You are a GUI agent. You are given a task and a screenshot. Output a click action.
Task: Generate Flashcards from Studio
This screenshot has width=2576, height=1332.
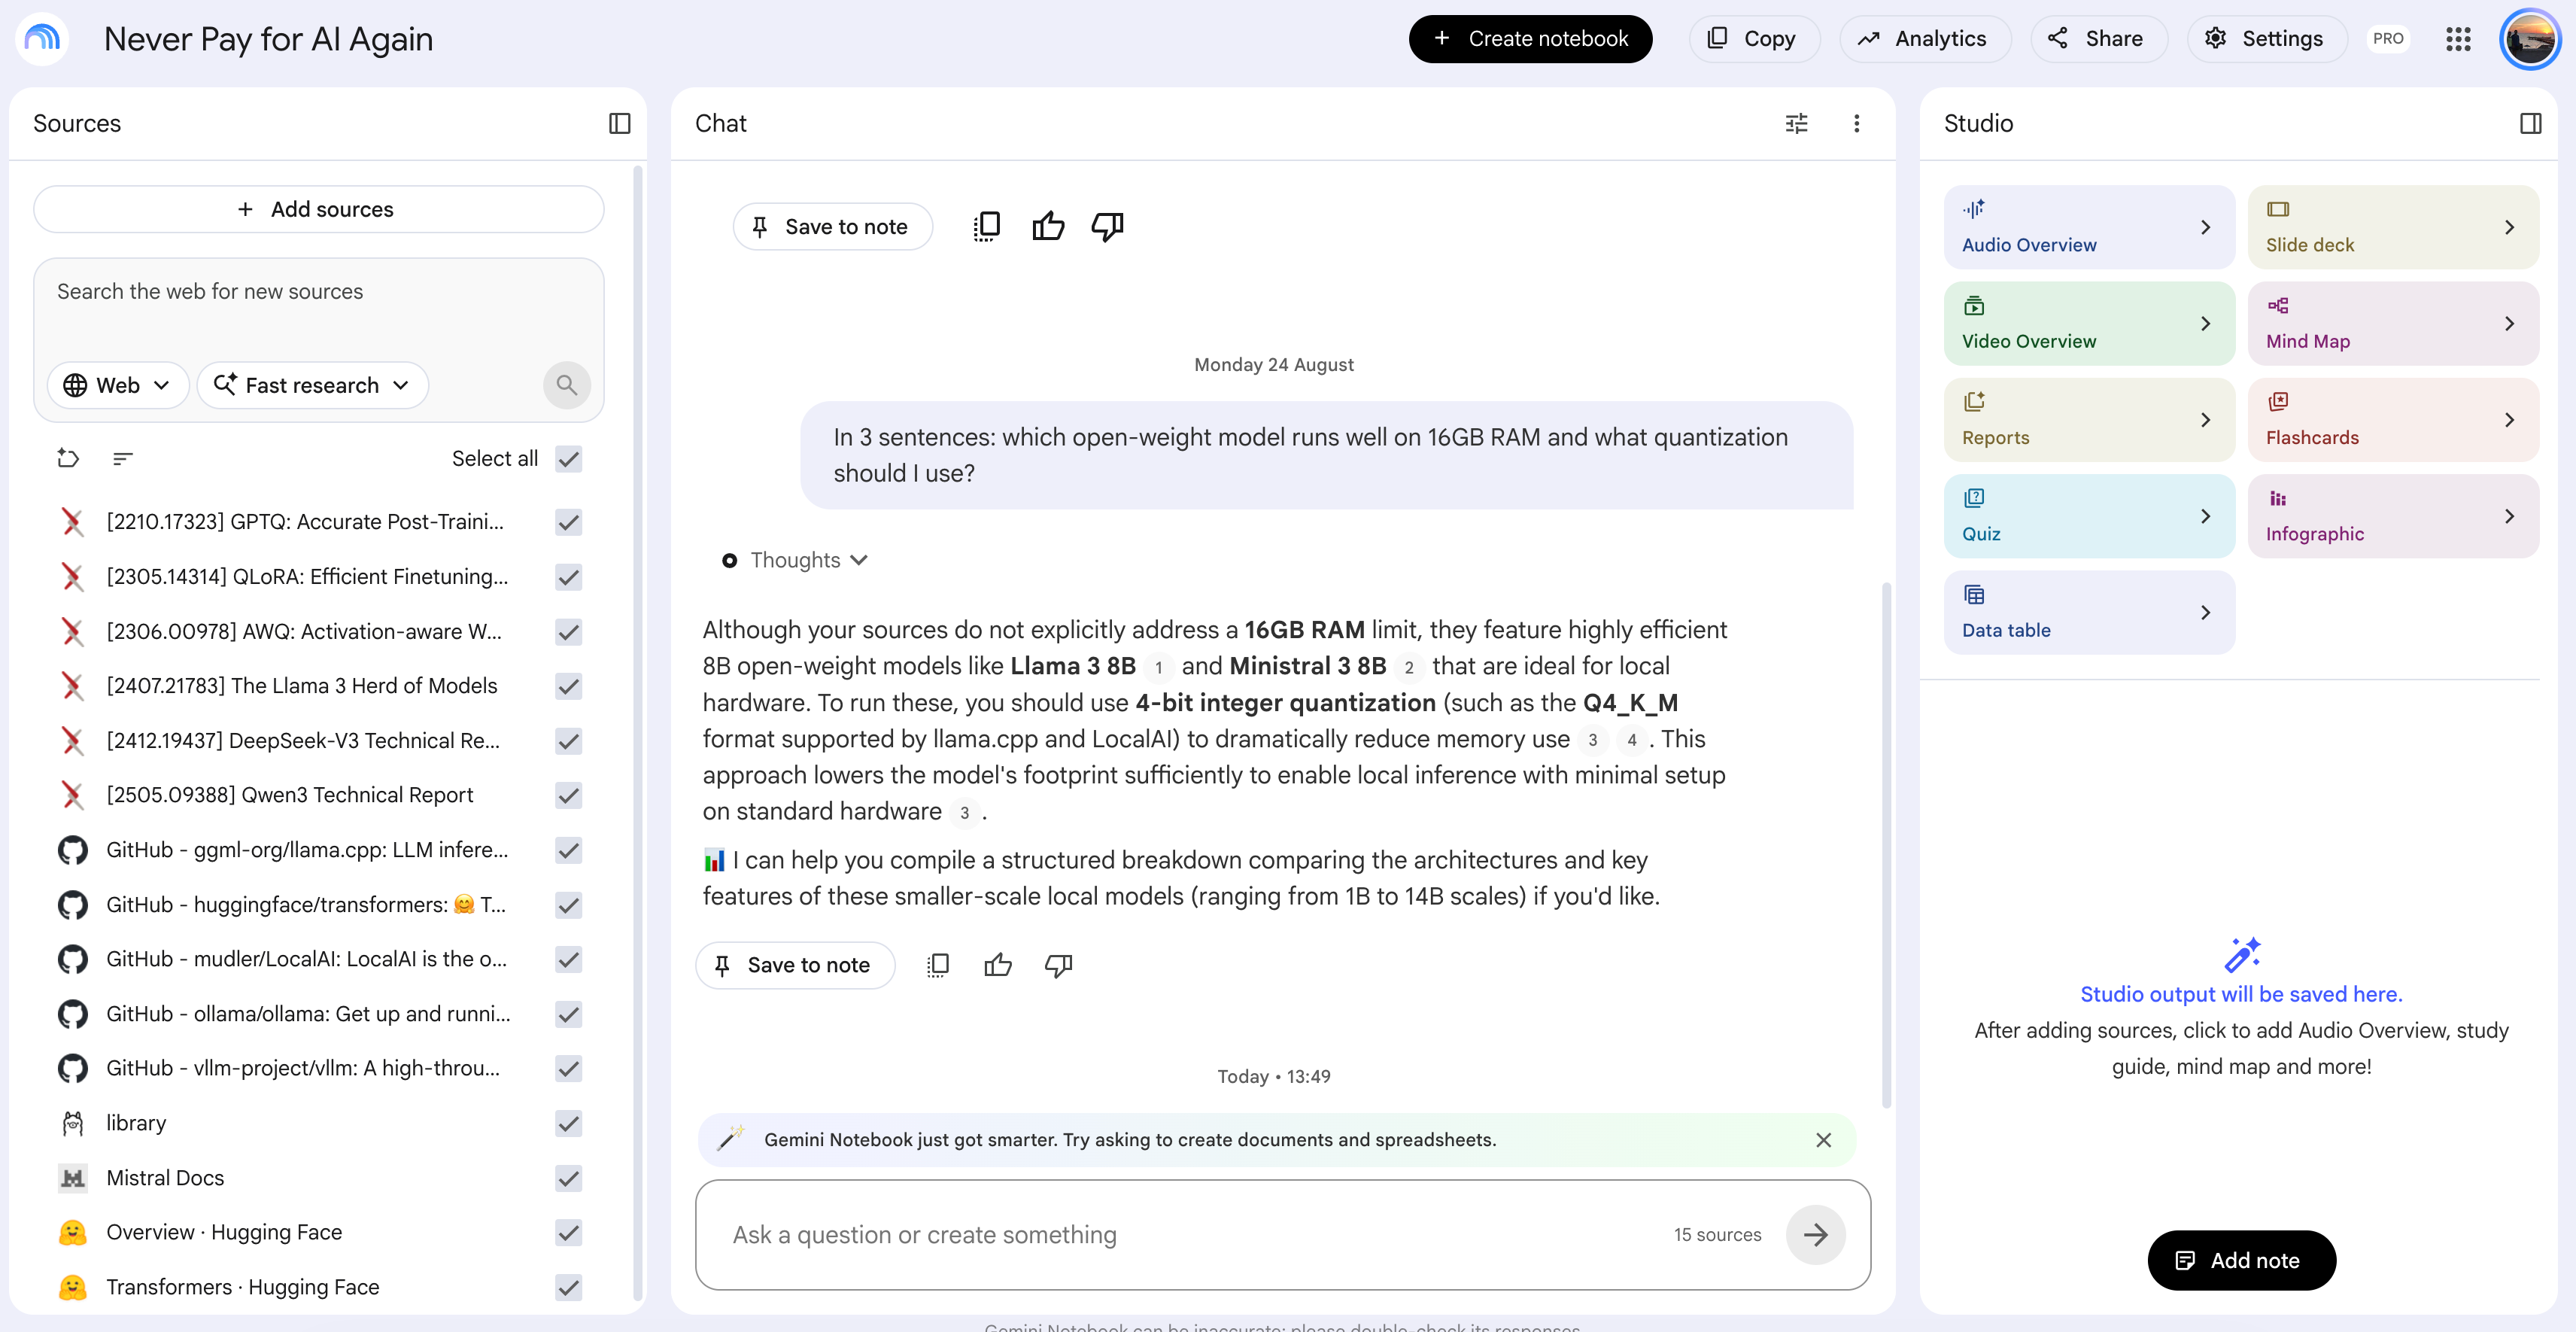(2393, 420)
